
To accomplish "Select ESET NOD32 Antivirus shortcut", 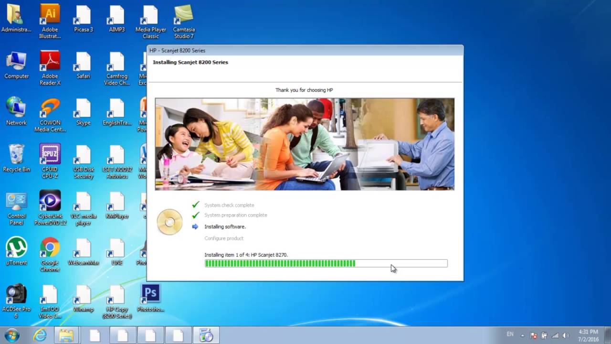I will coord(117,161).
